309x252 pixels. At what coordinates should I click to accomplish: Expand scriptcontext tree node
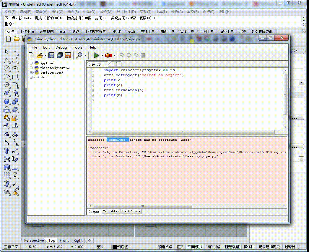pos(31,72)
